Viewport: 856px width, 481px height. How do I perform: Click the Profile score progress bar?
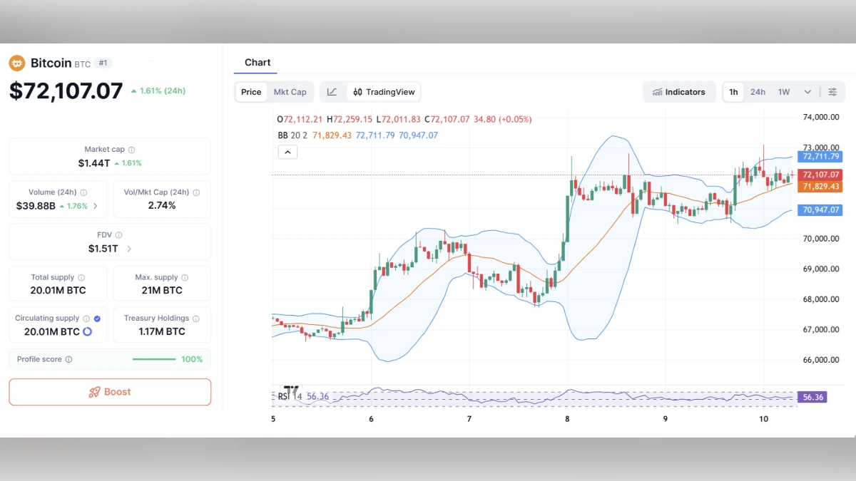pos(153,359)
